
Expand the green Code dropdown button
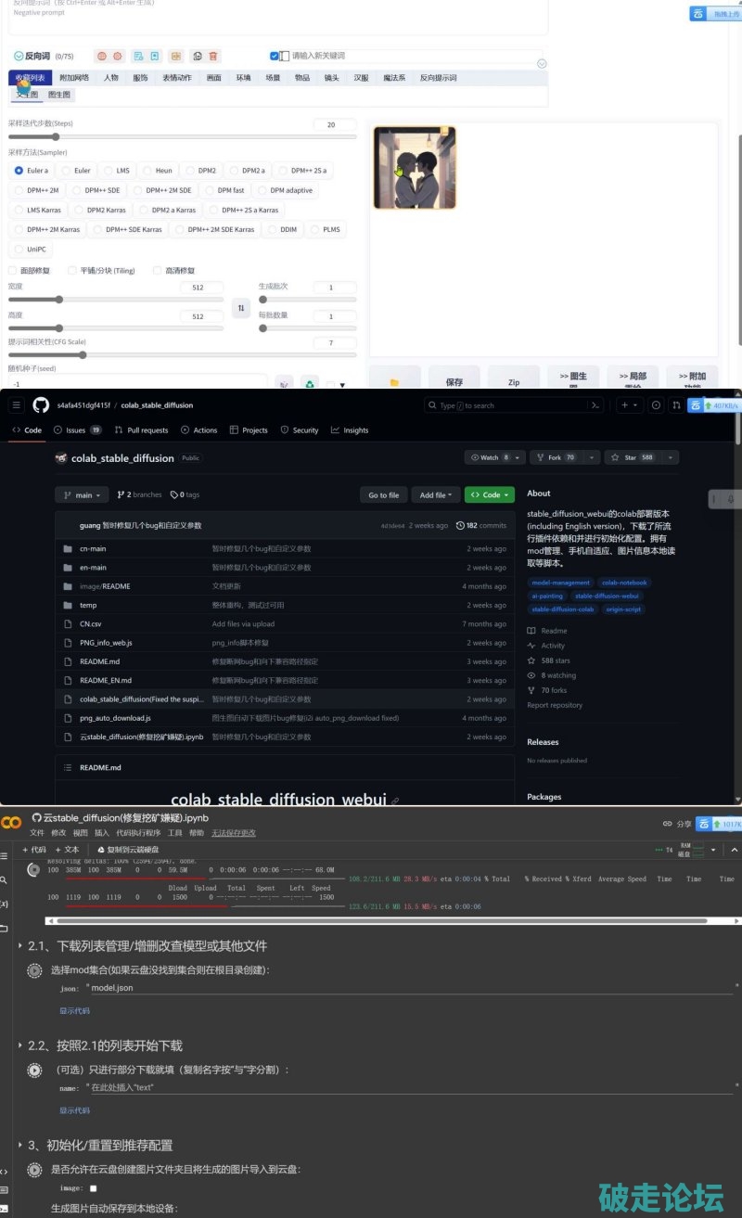[489, 495]
